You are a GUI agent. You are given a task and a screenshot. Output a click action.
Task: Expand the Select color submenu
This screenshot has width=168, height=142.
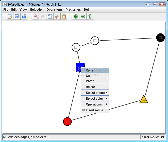pos(95,99)
